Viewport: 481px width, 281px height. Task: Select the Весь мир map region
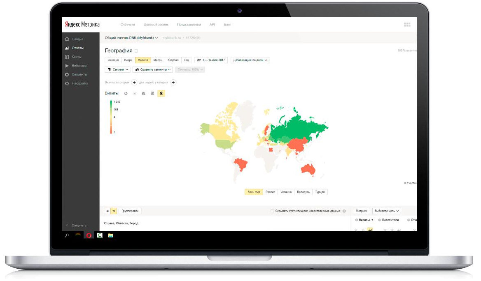click(x=254, y=192)
